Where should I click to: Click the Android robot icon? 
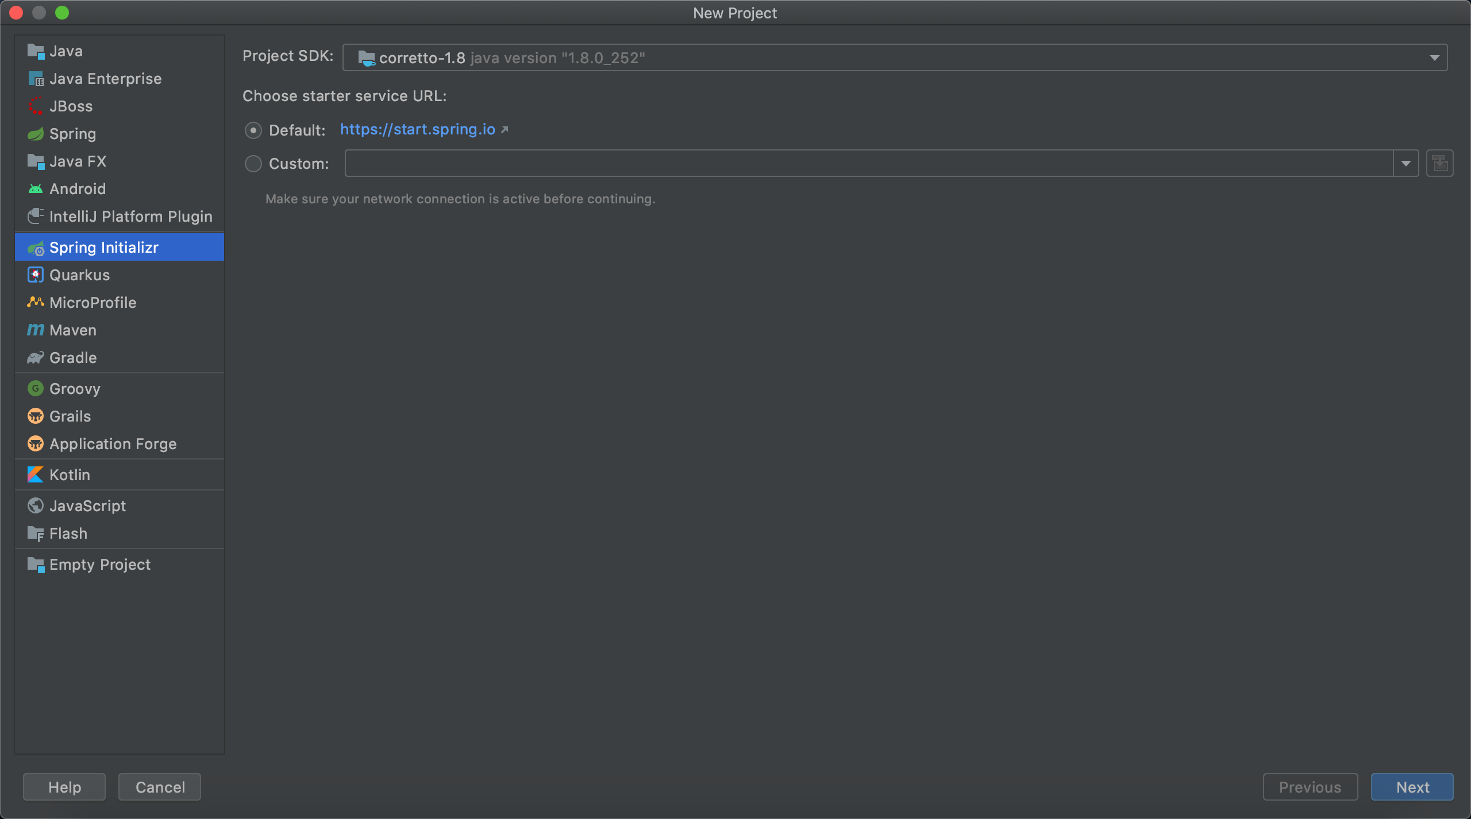36,189
